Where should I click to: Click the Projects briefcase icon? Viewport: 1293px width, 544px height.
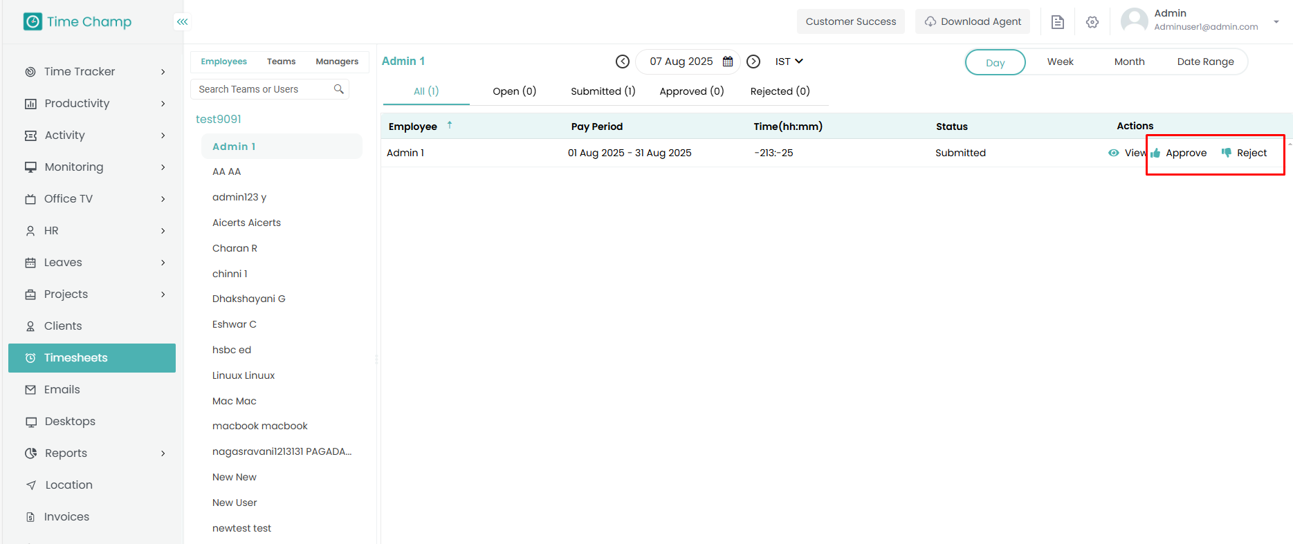click(30, 294)
